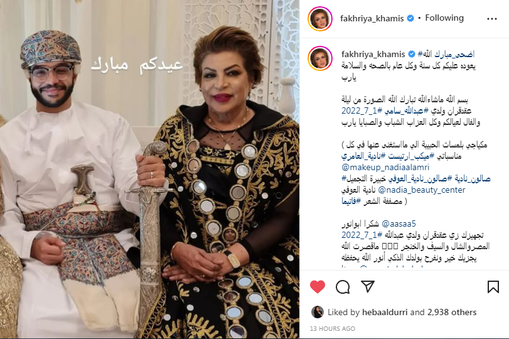509x339 pixels.
Task: Unlike the post with the red heart
Action: point(318,287)
